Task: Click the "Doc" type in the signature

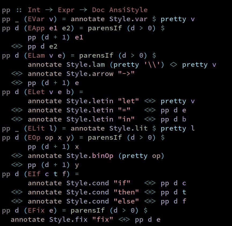Action: coord(98,10)
